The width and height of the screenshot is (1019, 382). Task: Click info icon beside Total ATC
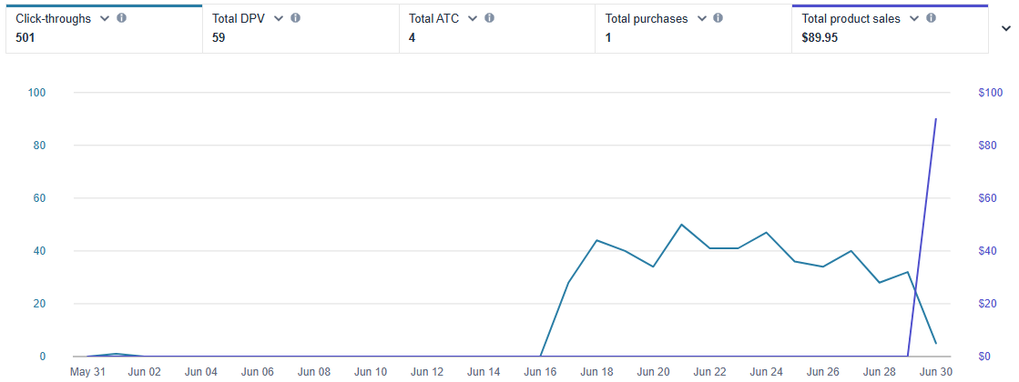click(x=490, y=18)
